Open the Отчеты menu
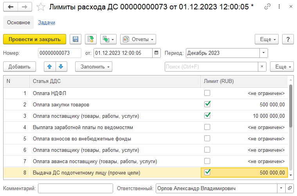 [x=138, y=39]
